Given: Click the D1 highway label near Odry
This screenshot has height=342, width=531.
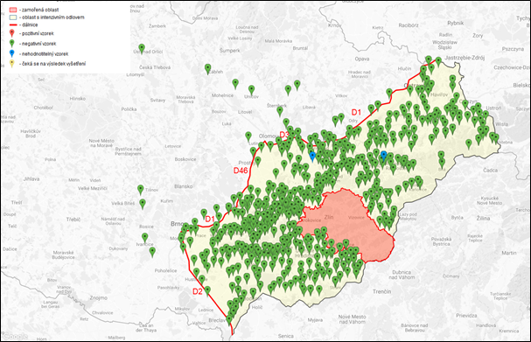Looking at the screenshot, I should (x=356, y=112).
